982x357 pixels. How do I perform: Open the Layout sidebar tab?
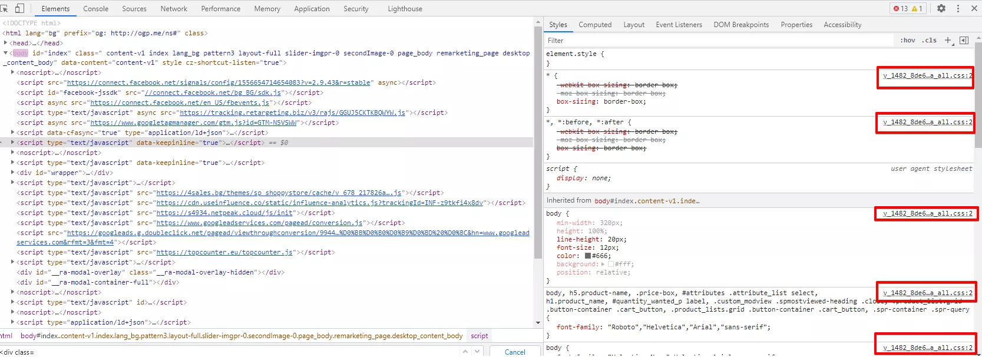634,25
